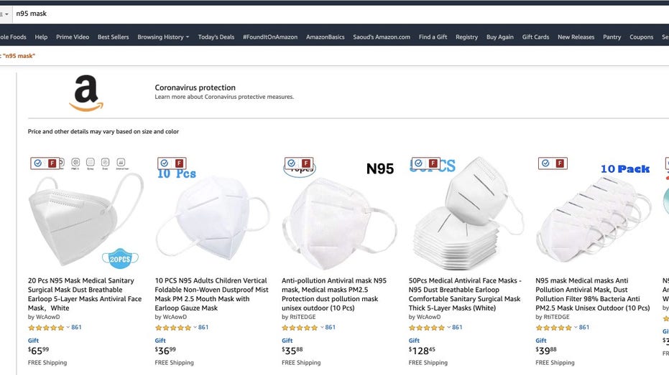Click the Gift link under Anti-pollution mask
Image resolution: width=669 pixels, height=375 pixels.
(x=287, y=341)
